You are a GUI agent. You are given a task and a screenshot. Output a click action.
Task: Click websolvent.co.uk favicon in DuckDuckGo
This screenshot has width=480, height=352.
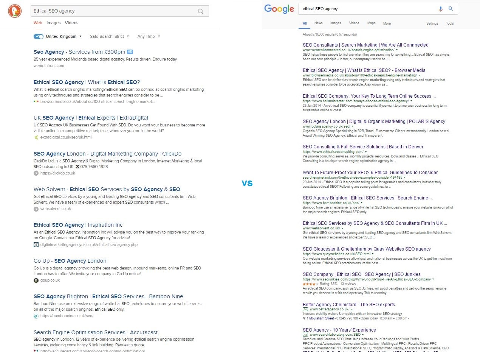36,209
